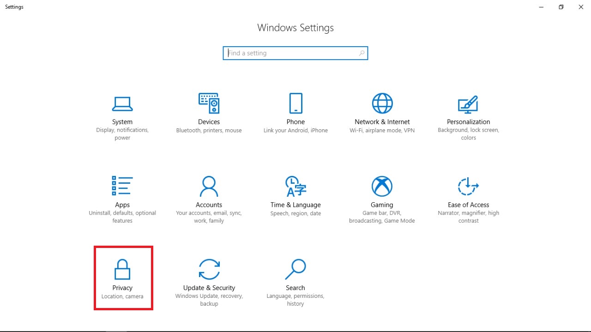Click the Time & Language label

295,205
